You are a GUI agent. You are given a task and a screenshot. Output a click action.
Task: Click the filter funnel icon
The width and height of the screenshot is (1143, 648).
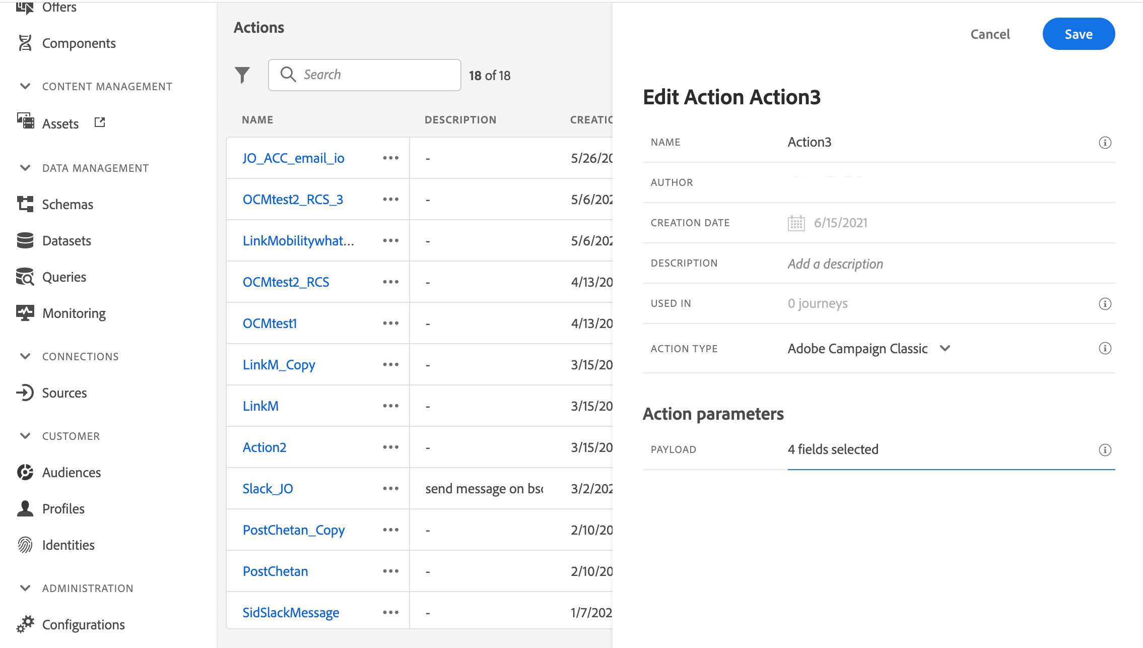pyautogui.click(x=242, y=75)
